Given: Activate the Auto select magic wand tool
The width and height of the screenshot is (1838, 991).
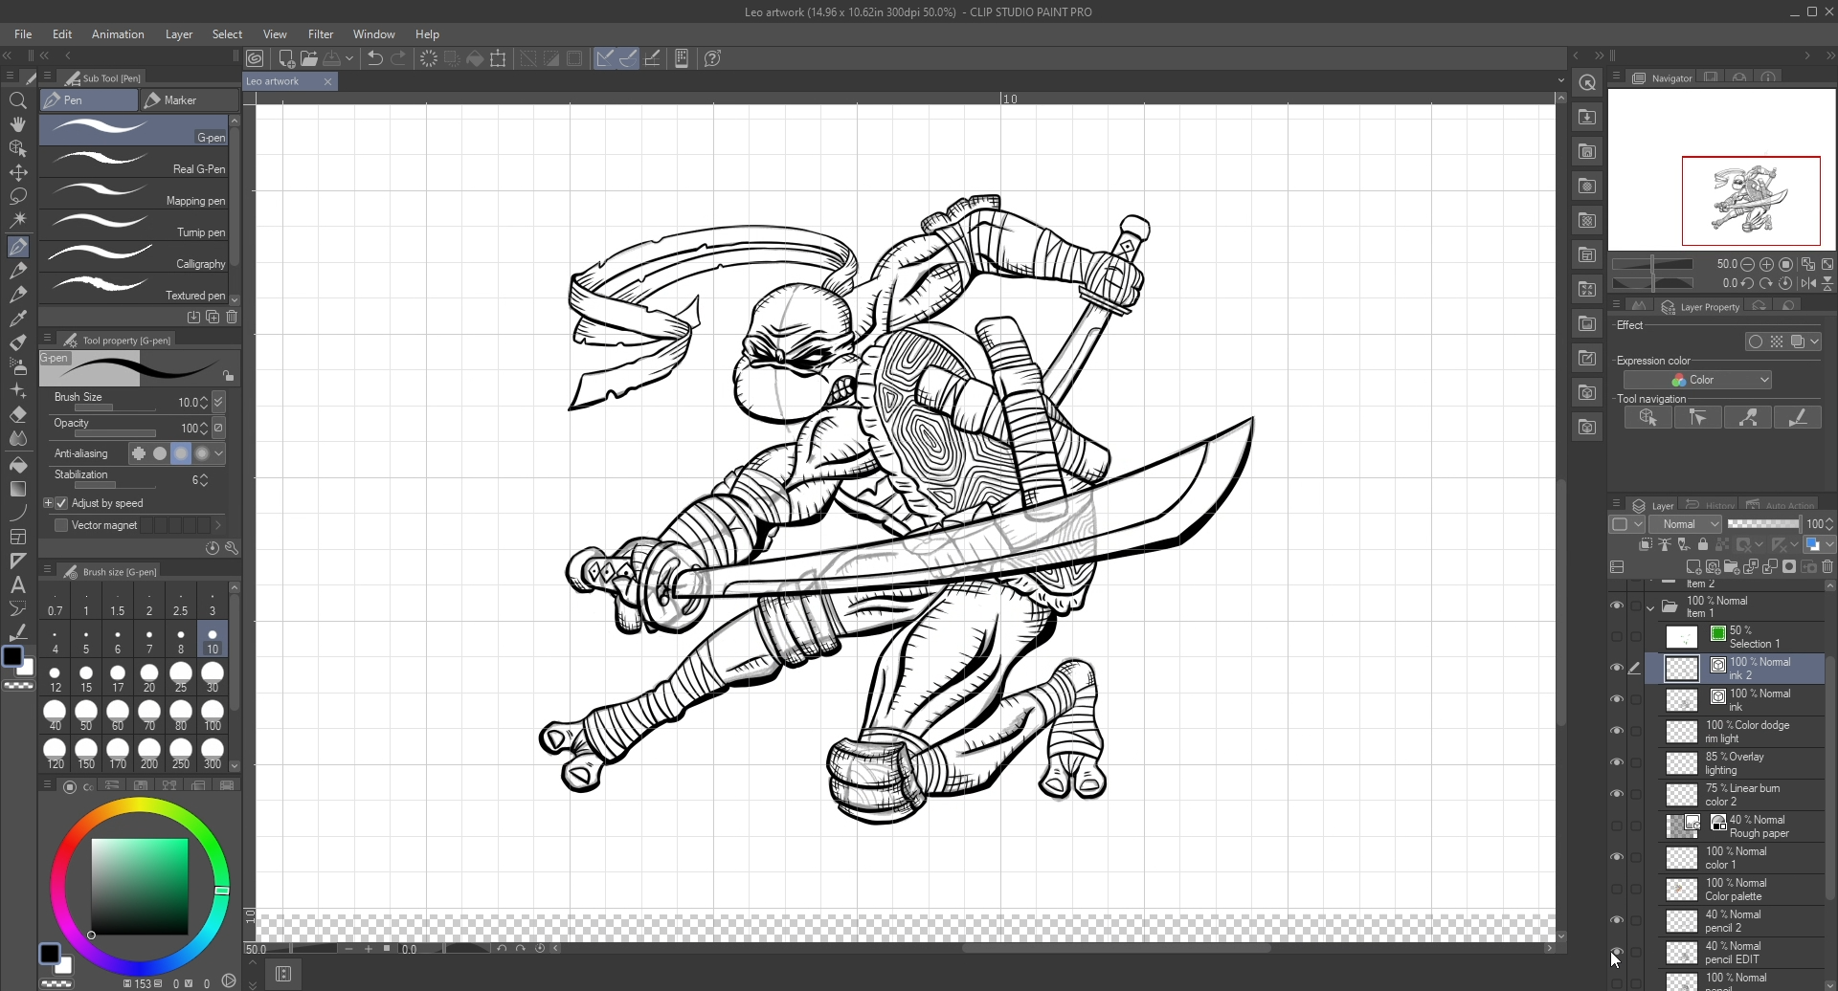Looking at the screenshot, I should coord(17,220).
